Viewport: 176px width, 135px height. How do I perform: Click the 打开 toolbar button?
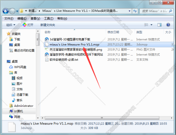pyautogui.click(x=28, y=25)
